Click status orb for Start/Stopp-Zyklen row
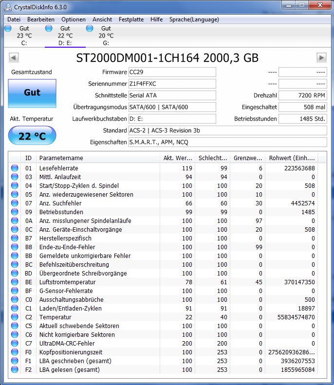This screenshot has height=385, width=334. (15, 185)
